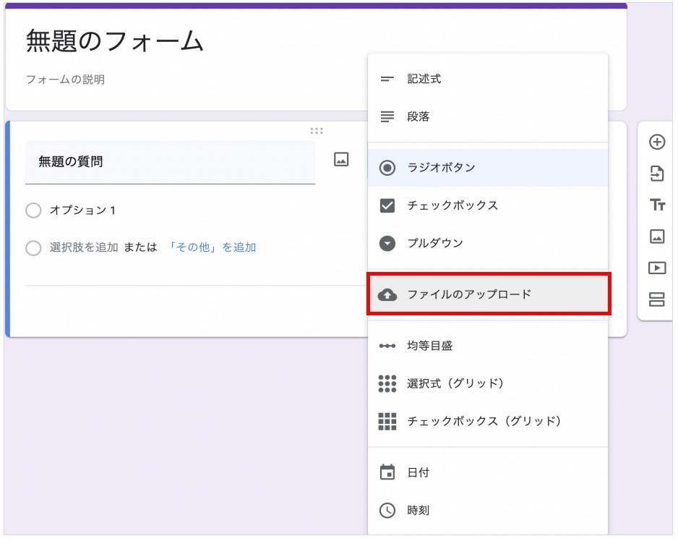Add a title and description section
The height and width of the screenshot is (541, 678).
click(x=657, y=205)
